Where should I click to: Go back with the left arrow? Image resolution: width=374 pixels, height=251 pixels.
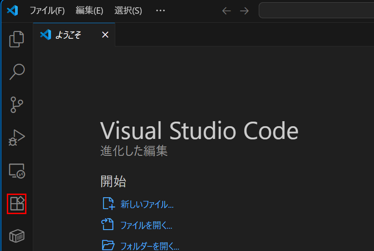(x=226, y=11)
